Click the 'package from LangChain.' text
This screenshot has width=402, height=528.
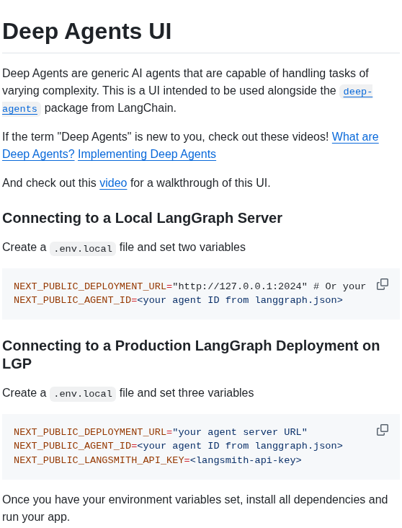110,108
